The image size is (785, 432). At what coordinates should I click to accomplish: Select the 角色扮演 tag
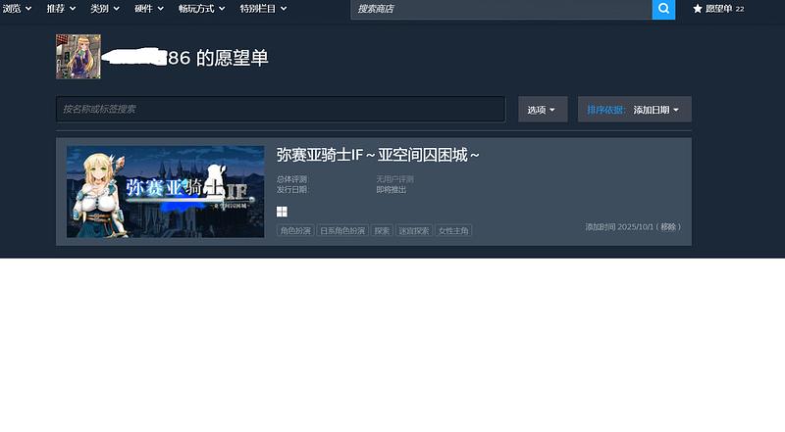294,231
